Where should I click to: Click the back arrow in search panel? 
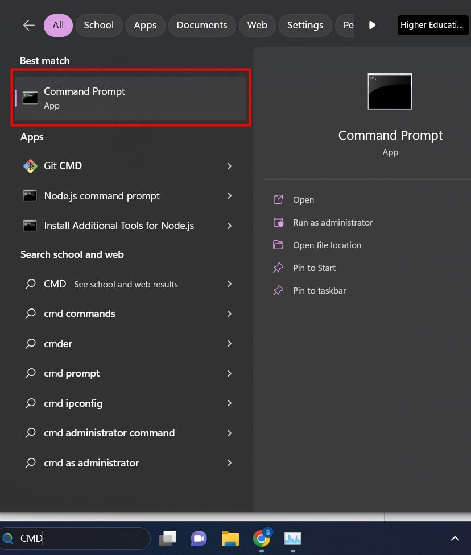tap(28, 26)
